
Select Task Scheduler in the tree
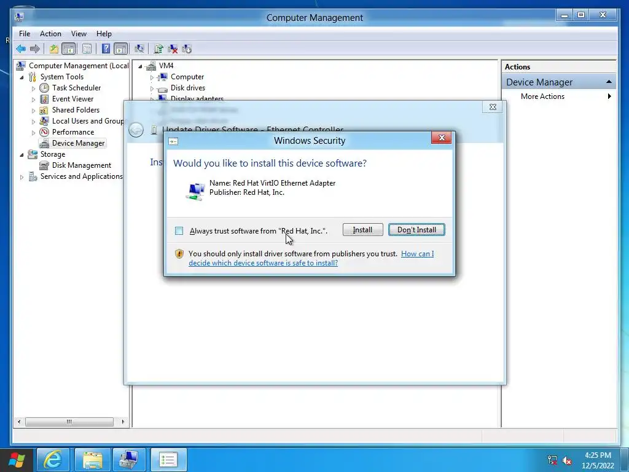(x=76, y=88)
